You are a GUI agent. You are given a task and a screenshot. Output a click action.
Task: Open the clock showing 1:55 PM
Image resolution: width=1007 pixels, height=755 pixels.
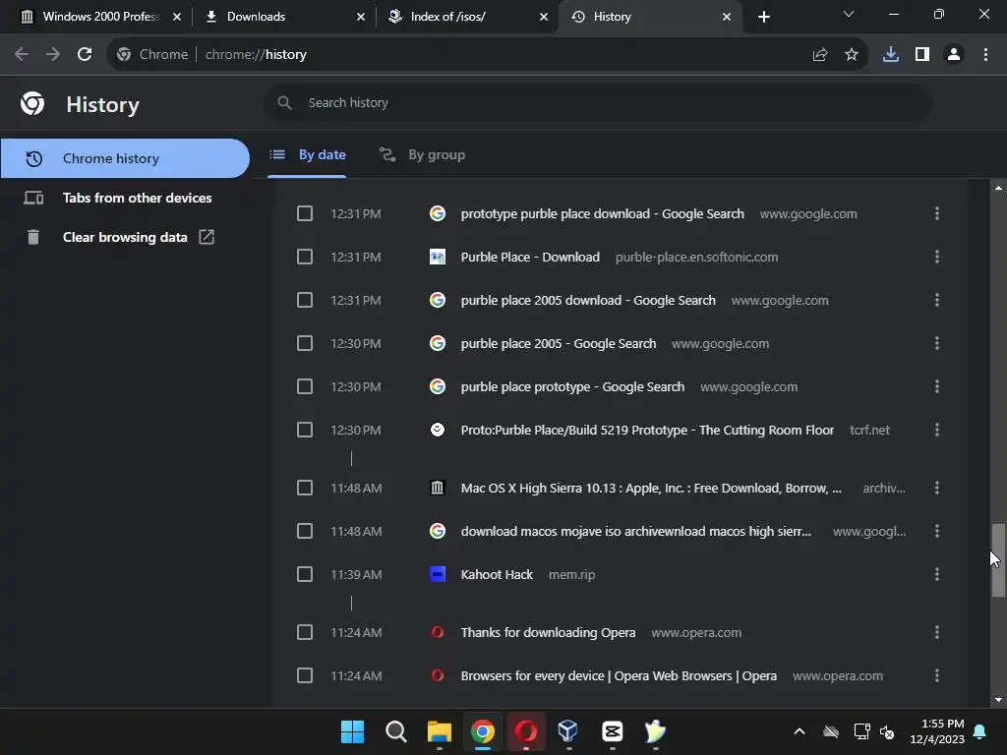click(x=937, y=731)
